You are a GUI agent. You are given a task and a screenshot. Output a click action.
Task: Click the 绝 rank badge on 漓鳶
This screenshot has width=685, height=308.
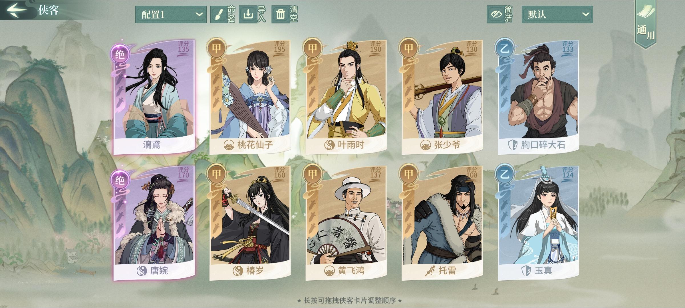pos(120,54)
